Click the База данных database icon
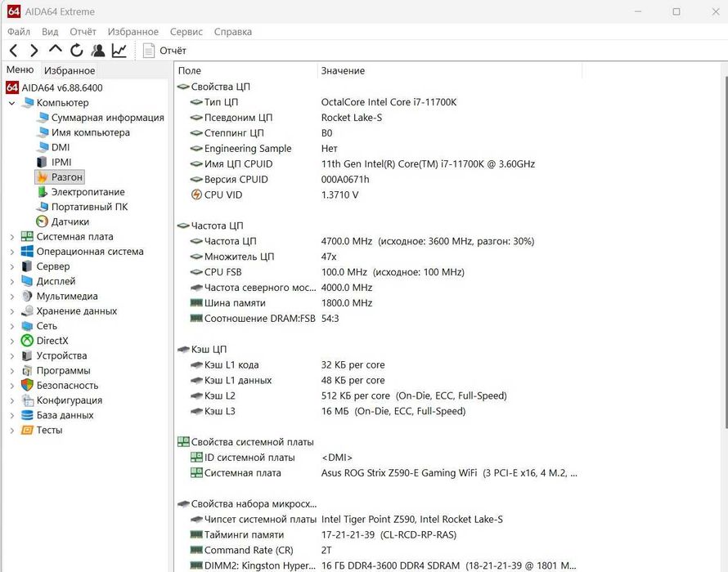The height and width of the screenshot is (572, 728). coord(27,415)
